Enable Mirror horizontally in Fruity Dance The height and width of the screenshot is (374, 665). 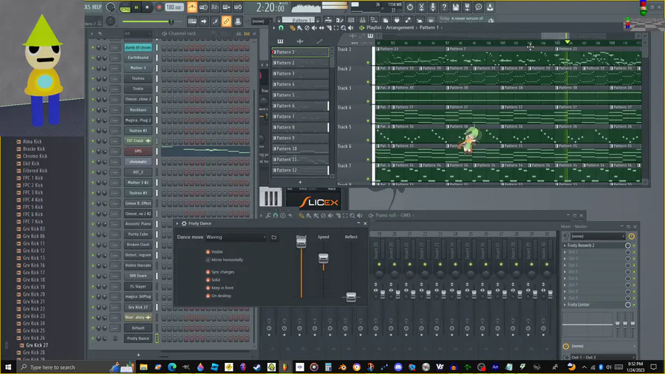tap(208, 260)
